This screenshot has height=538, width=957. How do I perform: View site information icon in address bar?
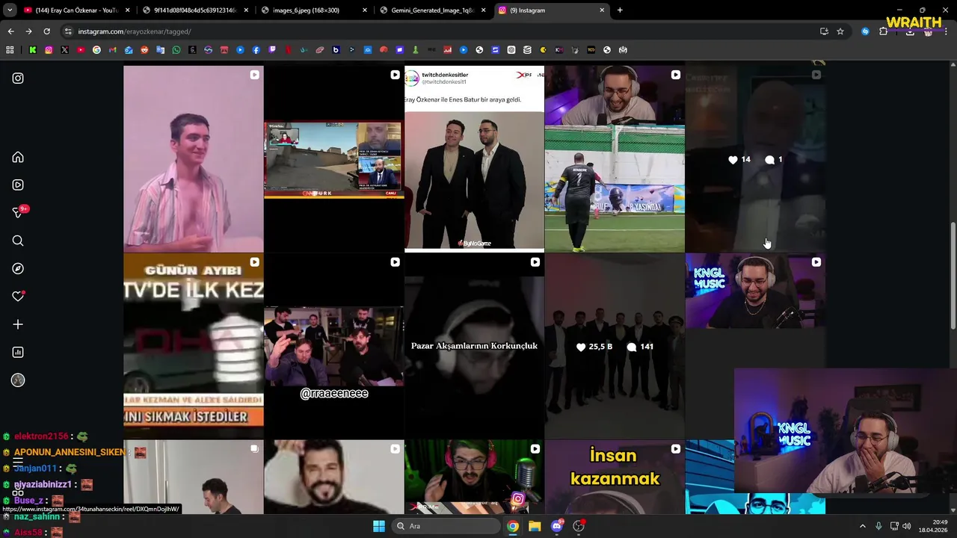click(68, 31)
